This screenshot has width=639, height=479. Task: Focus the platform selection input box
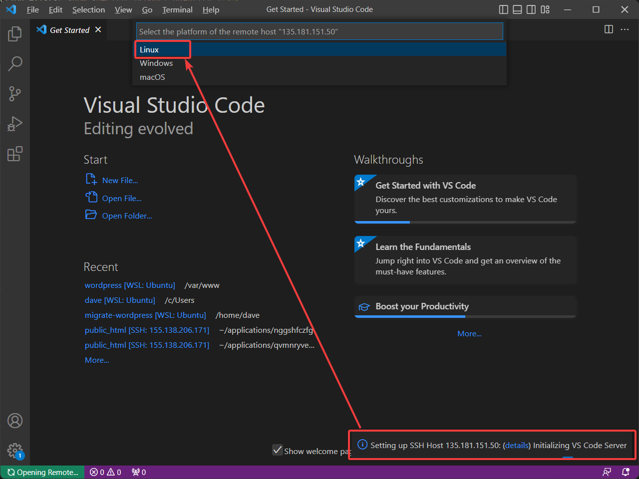tap(319, 31)
